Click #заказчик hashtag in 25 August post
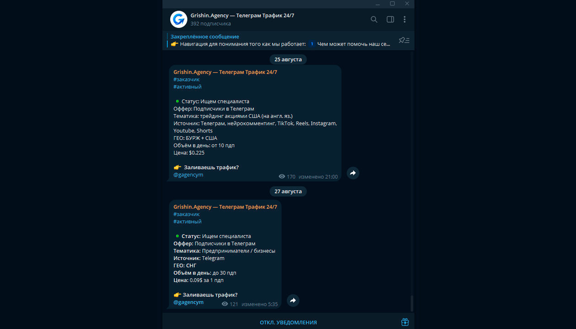Image resolution: width=576 pixels, height=329 pixels. point(187,80)
